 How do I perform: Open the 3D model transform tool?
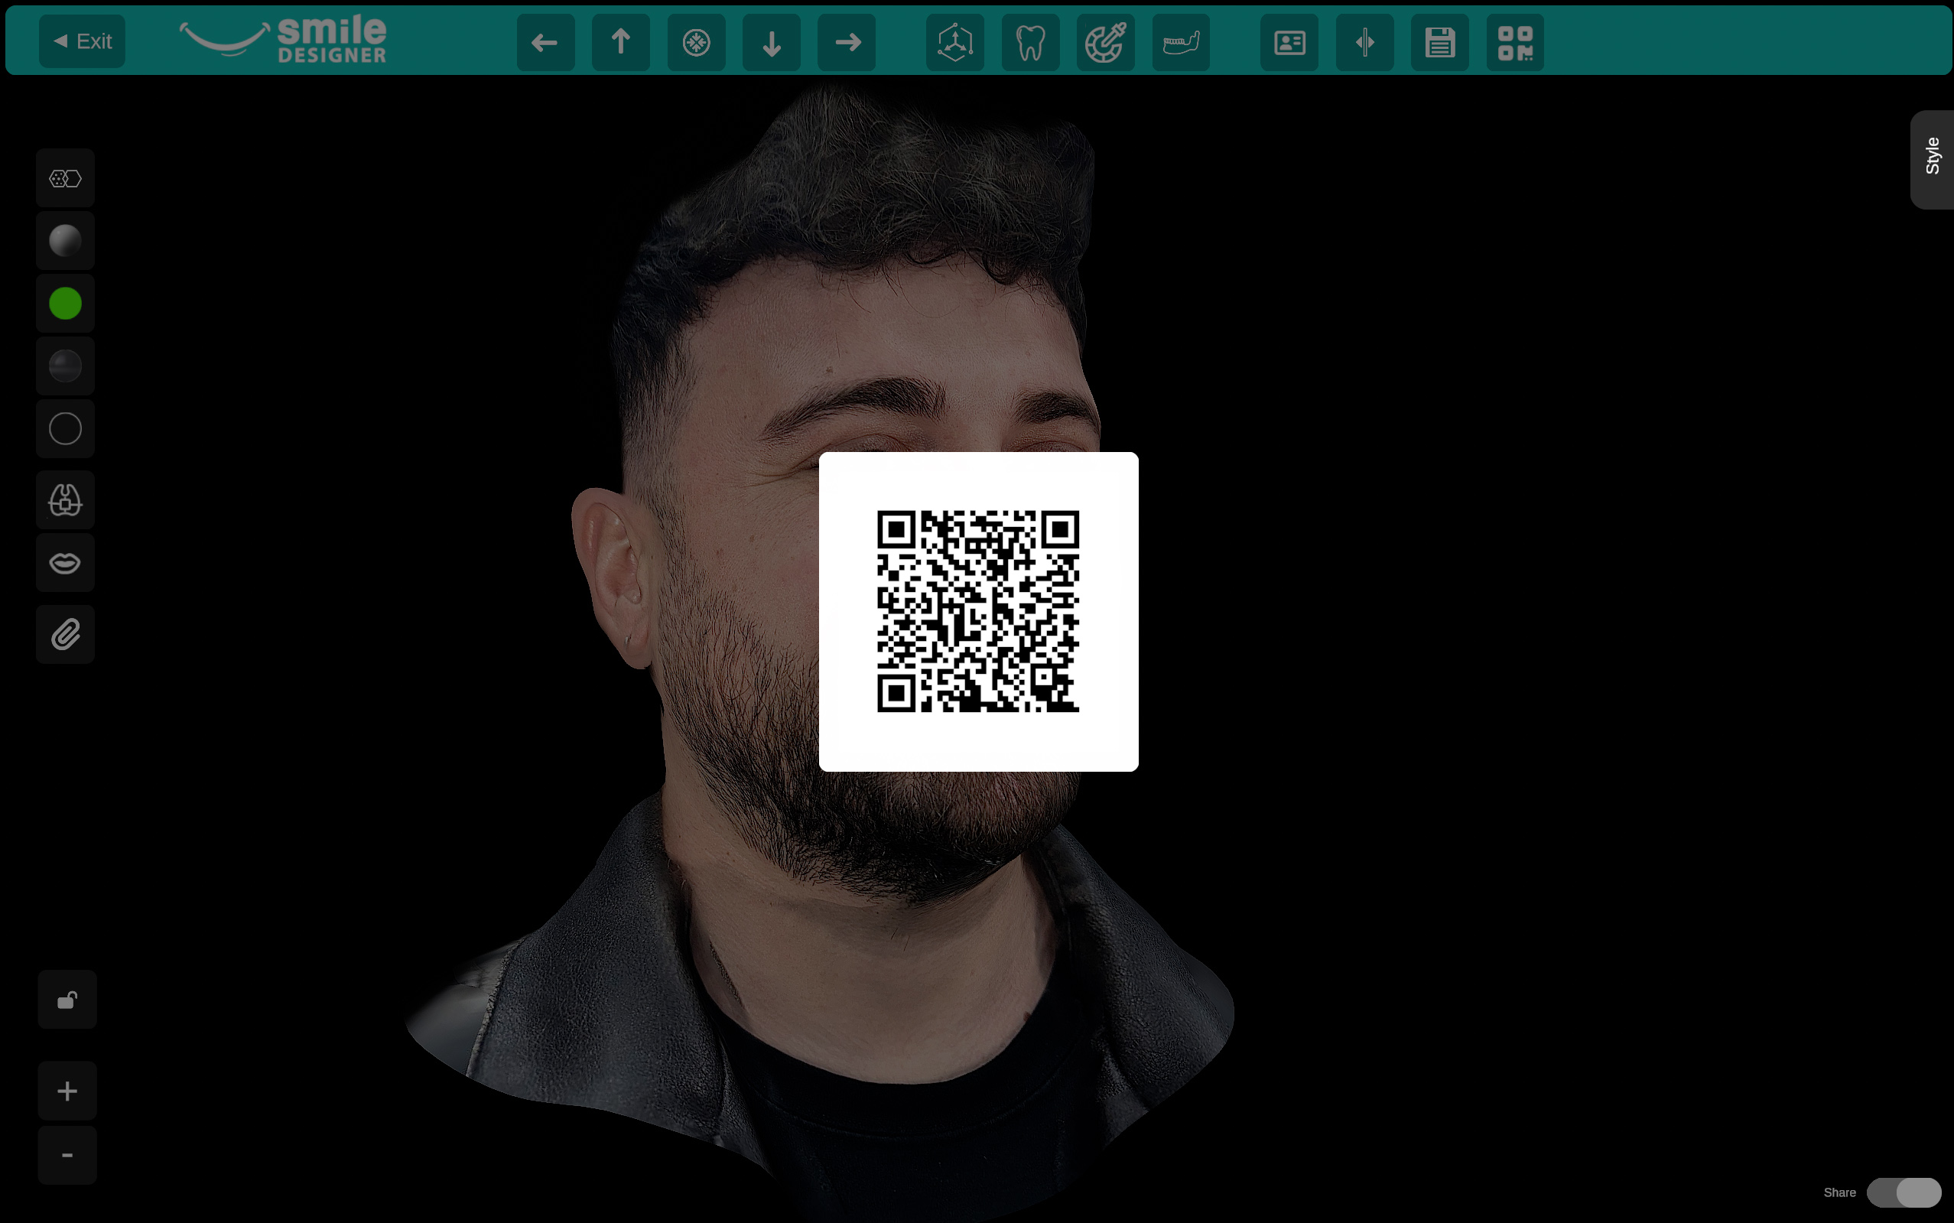pyautogui.click(x=954, y=42)
